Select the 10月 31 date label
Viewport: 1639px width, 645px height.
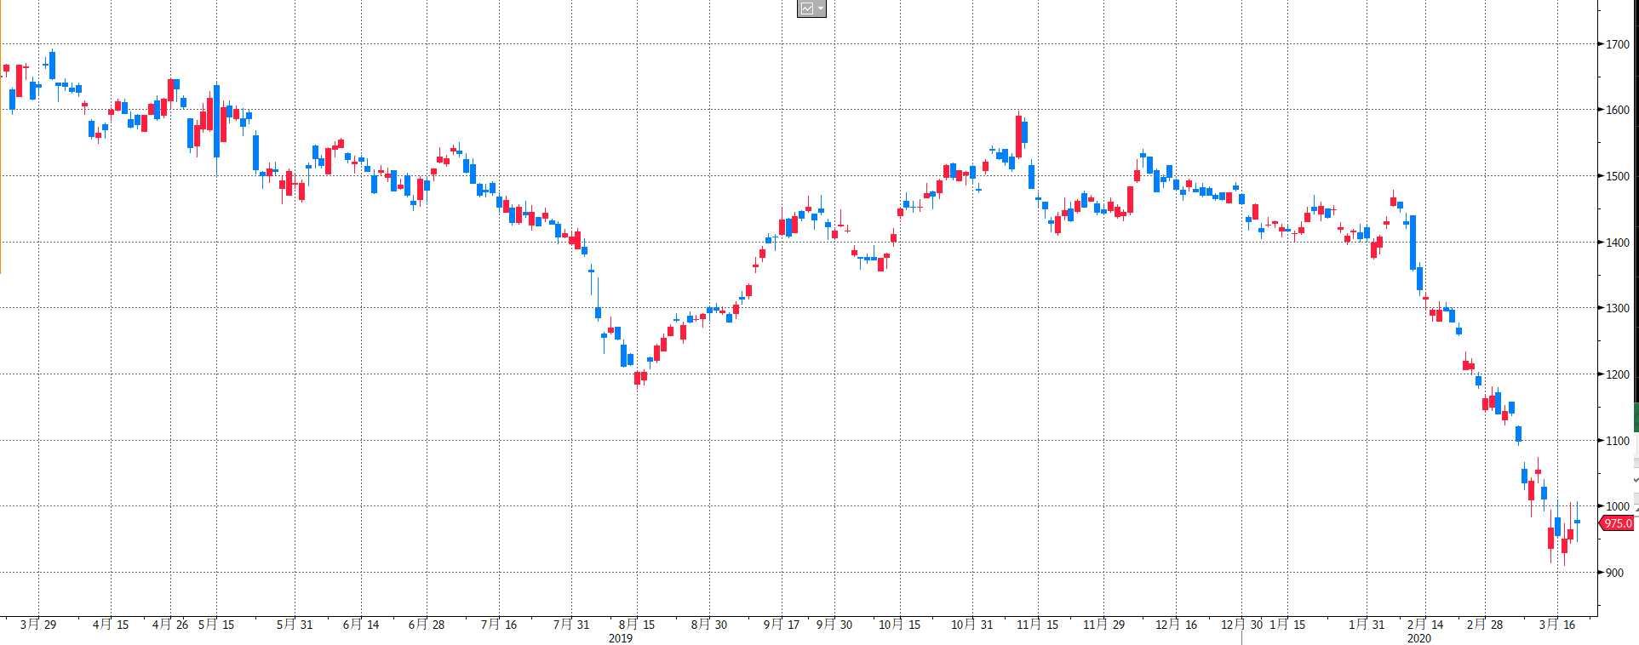point(972,625)
